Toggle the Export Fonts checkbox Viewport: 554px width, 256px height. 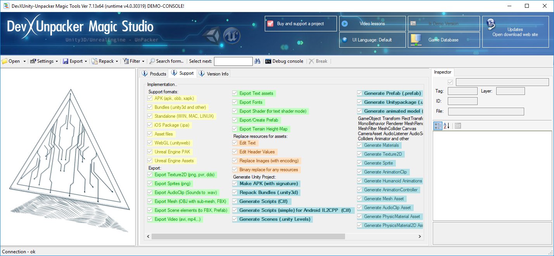coord(235,102)
